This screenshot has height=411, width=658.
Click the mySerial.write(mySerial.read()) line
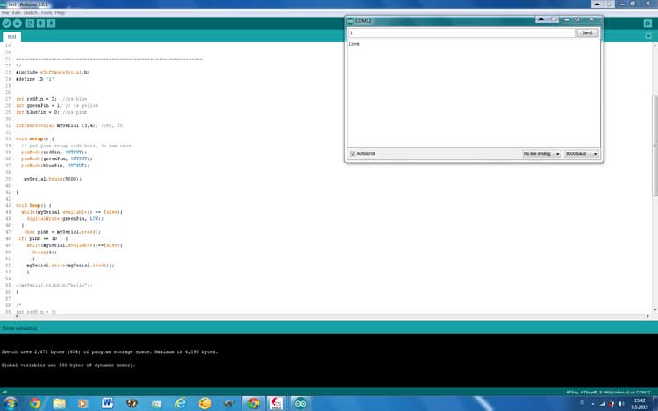(x=70, y=266)
